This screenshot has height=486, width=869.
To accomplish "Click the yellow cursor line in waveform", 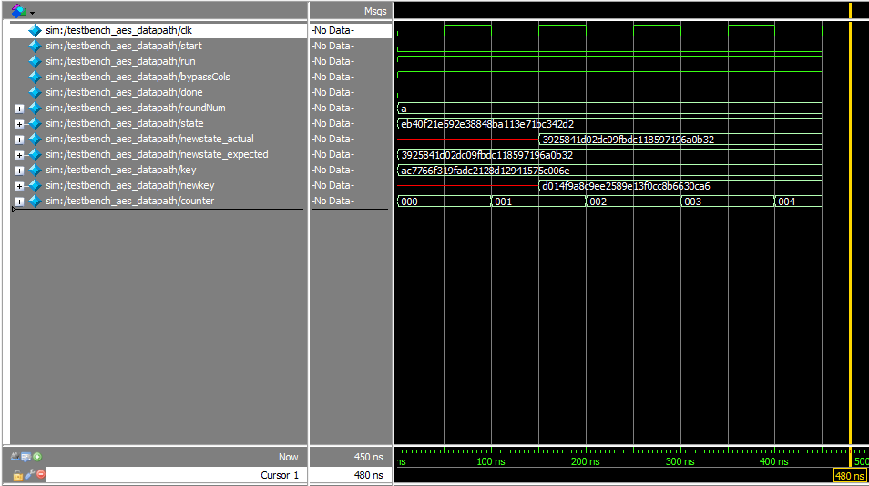I will [850, 274].
